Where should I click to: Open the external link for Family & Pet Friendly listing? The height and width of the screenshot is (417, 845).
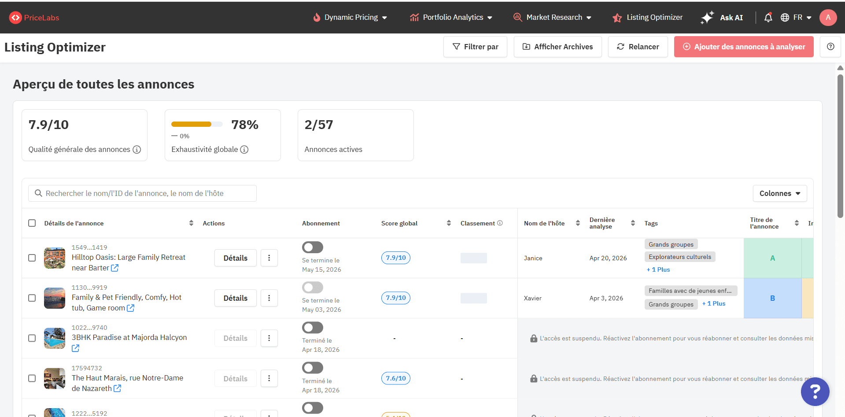[130, 308]
